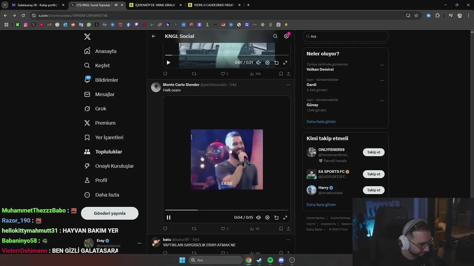
Task: Open Anasayfa in the sidebar
Action: 100,51
